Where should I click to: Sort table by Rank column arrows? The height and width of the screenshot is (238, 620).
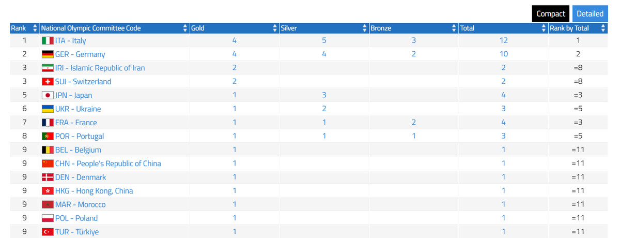tap(35, 28)
